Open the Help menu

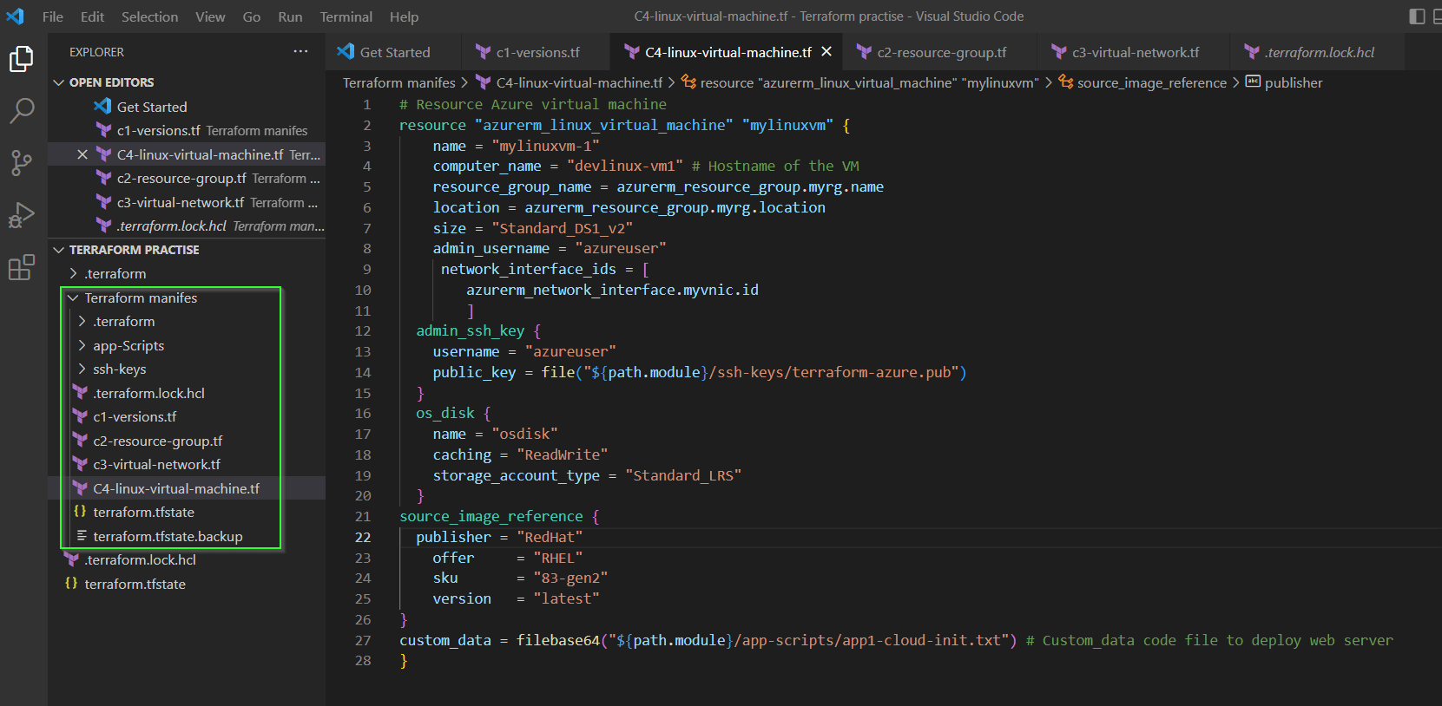404,16
